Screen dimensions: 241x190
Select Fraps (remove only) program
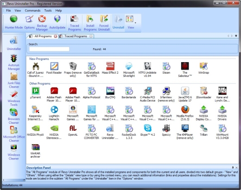(73, 70)
